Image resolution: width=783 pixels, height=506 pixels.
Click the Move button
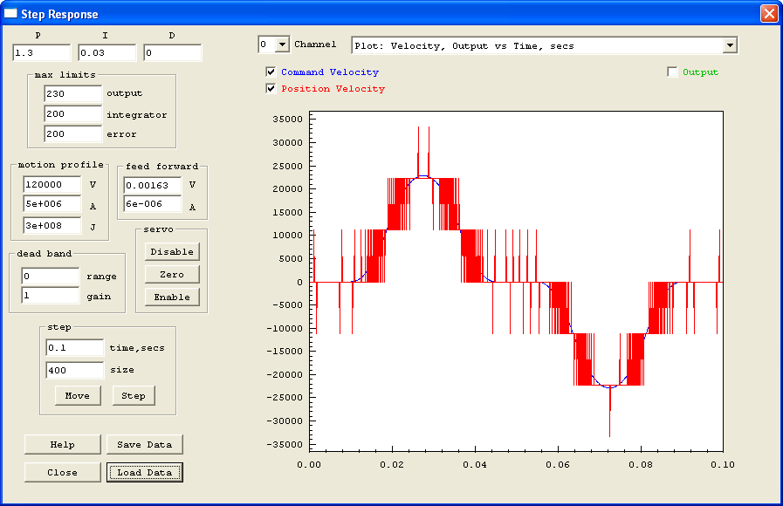click(78, 396)
